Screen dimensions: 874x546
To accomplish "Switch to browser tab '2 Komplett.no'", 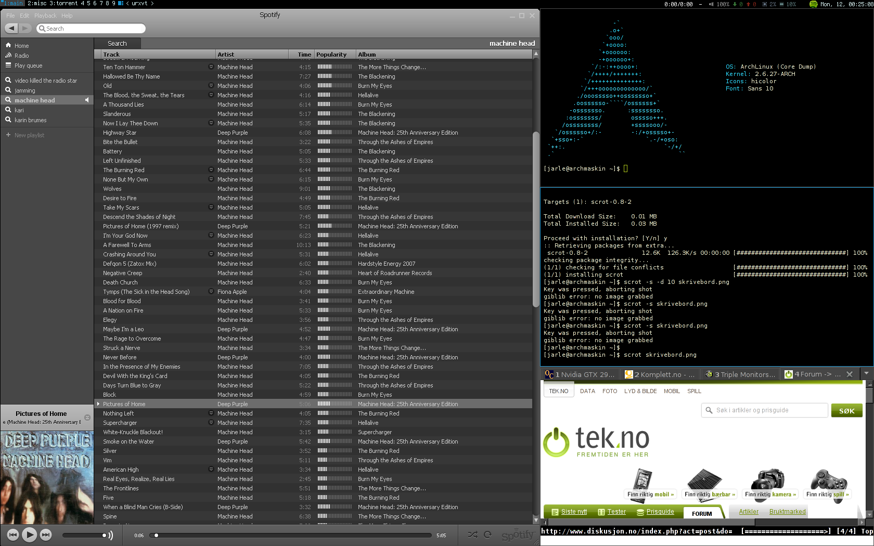I will tap(661, 374).
